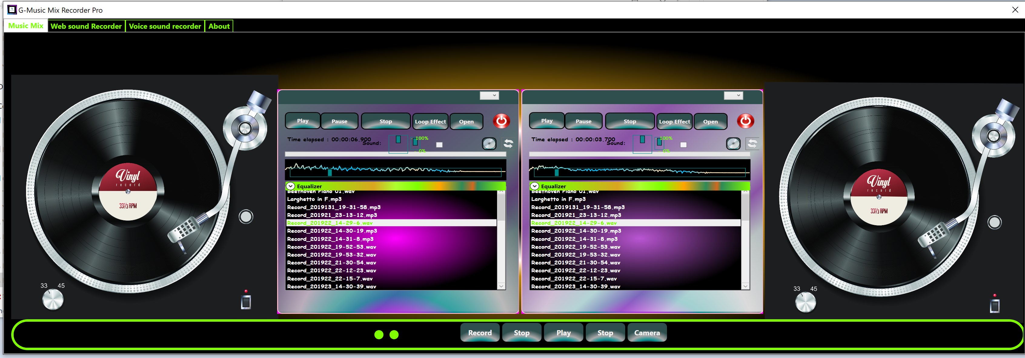Switch to Web sound Recorder tab
Viewport: 1025px width, 358px height.
[86, 26]
